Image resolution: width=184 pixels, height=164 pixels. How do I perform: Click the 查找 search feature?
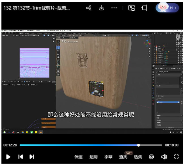coord(123,157)
